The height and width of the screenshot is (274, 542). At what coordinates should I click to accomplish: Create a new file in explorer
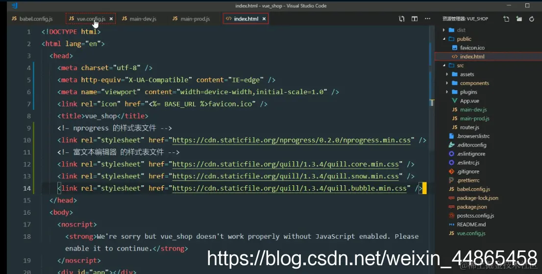506,19
